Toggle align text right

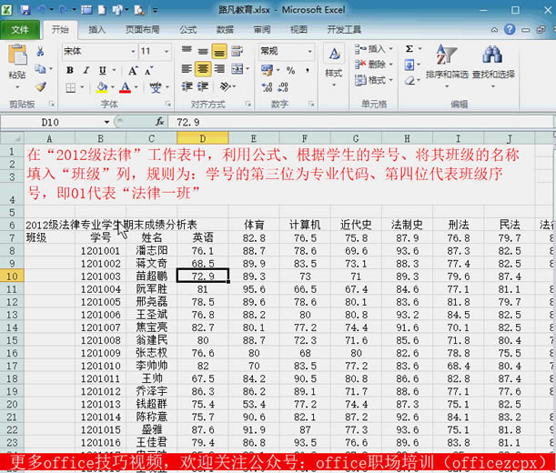tap(219, 69)
